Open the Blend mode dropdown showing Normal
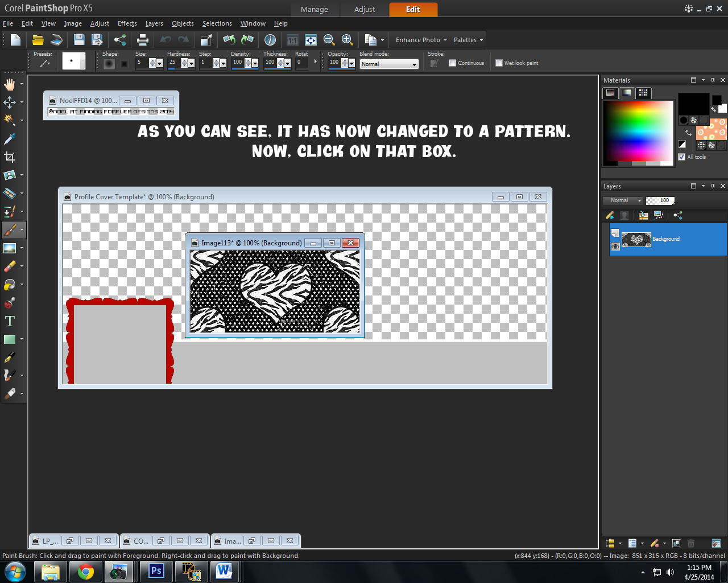The width and height of the screenshot is (728, 583). 389,64
